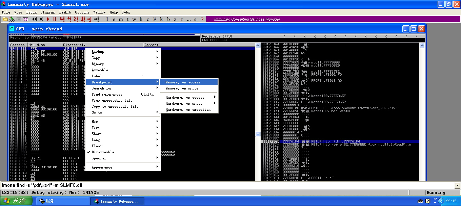The width and height of the screenshot is (461, 206).
Task: Click the Windows Start button
Action: pyautogui.click(x=17, y=201)
